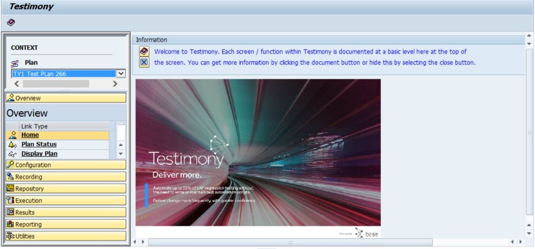Click the leftmost arrow of the bottom horizontal scrollbar
This screenshot has height=249, width=535.
[135, 242]
